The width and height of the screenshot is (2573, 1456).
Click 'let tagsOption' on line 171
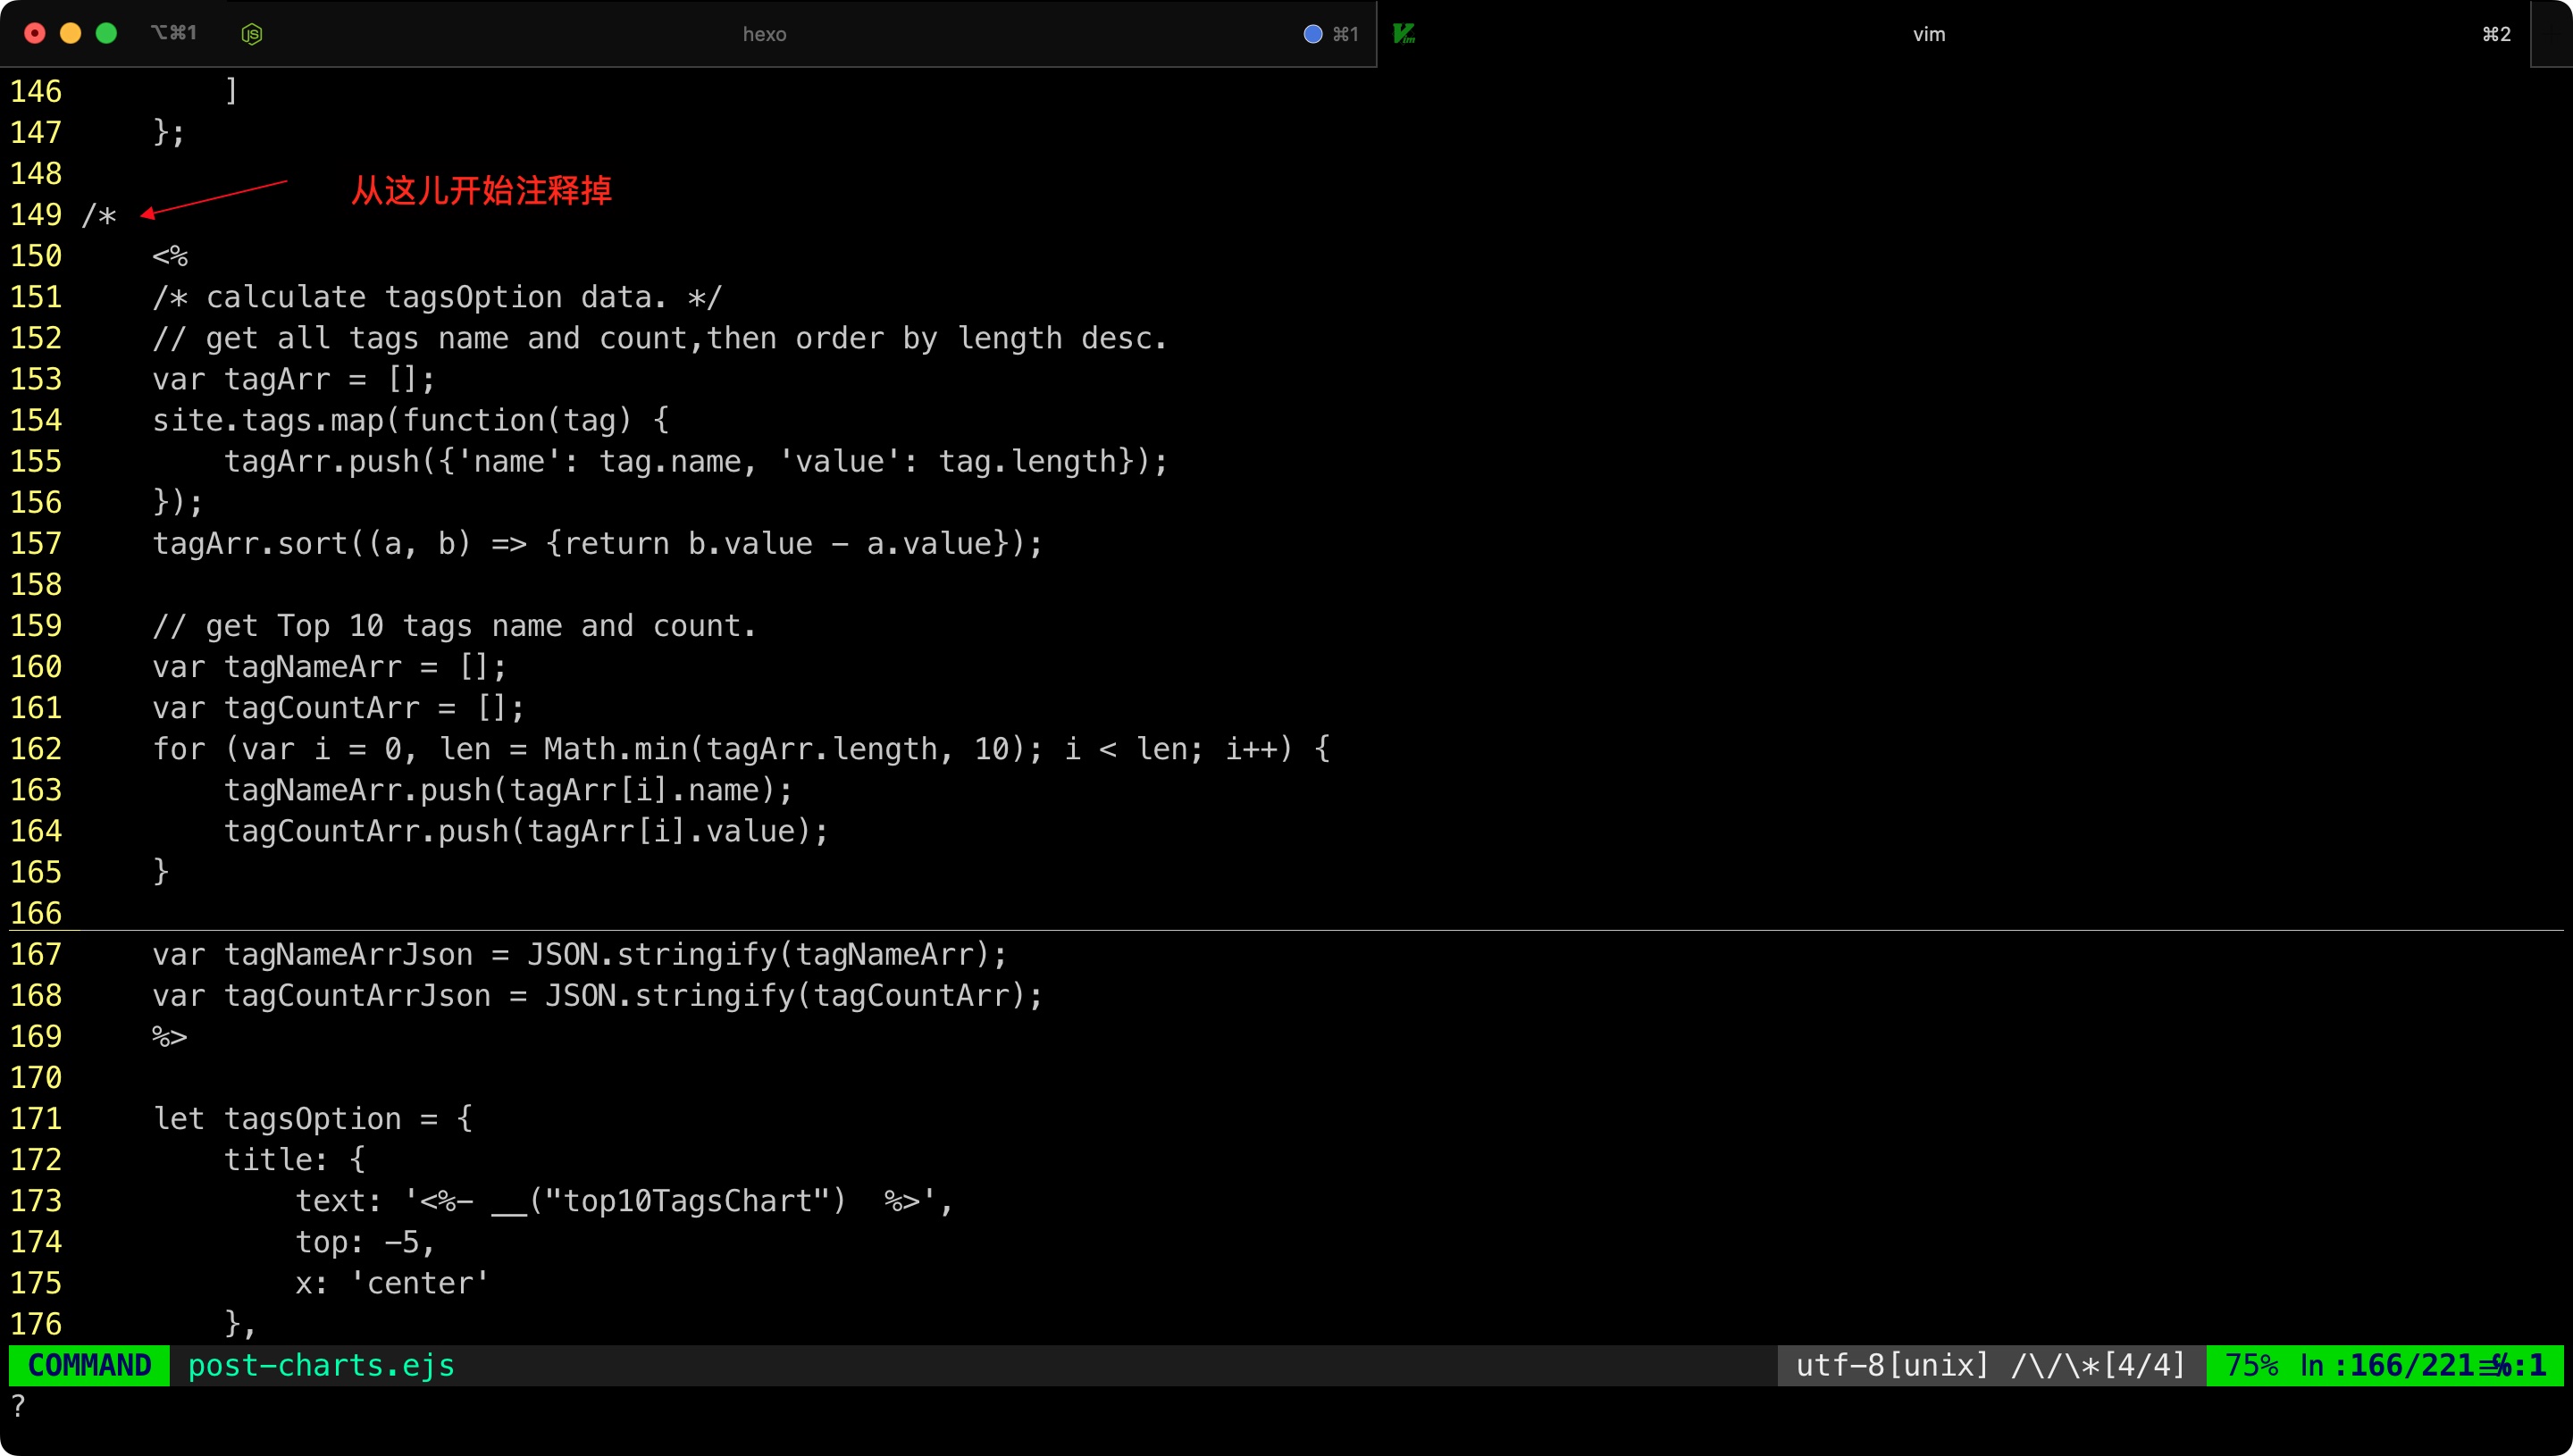click(x=277, y=1118)
